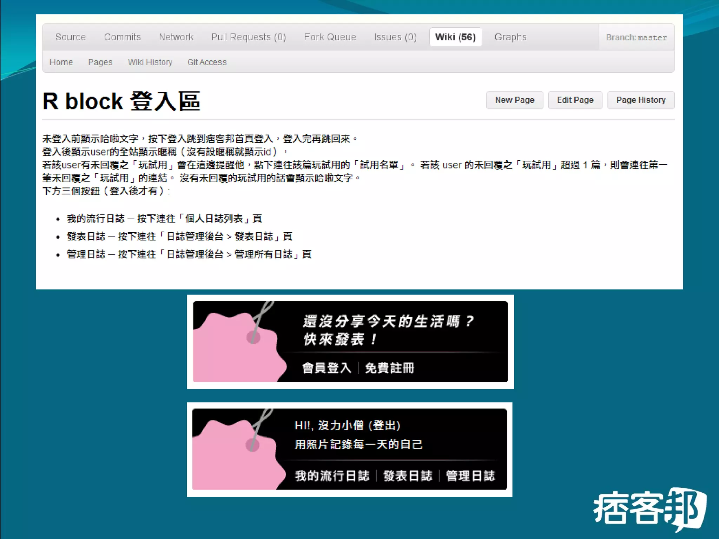Click 發表日誌 in the second banner
Screen dimensions: 719x539
407,476
